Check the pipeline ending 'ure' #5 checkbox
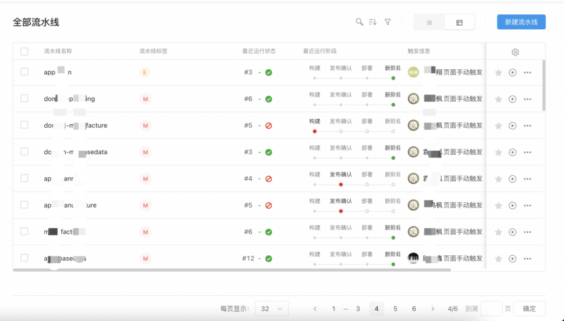The image size is (564, 321). coord(24,205)
